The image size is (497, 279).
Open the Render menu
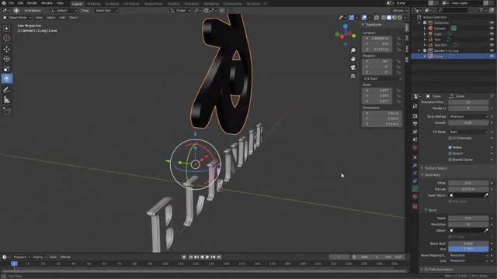[33, 3]
